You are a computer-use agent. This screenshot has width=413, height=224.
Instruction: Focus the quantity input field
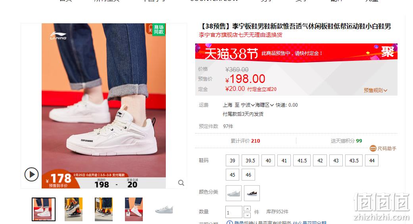pyautogui.click(x=234, y=212)
